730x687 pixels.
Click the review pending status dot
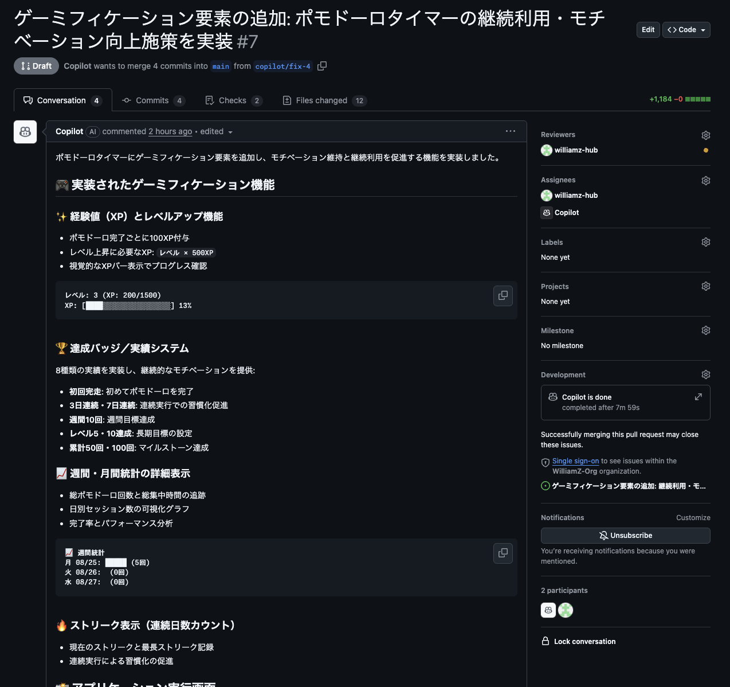point(706,150)
